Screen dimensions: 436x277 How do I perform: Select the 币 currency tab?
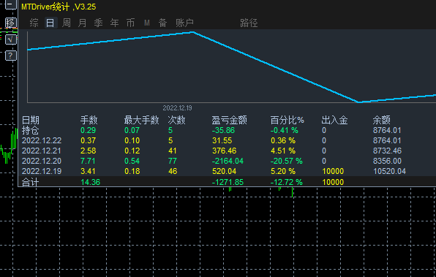(131, 23)
